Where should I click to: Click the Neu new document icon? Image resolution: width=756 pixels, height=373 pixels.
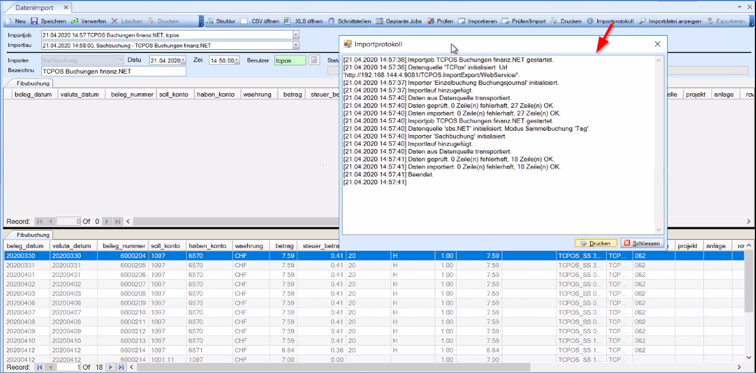pos(9,21)
